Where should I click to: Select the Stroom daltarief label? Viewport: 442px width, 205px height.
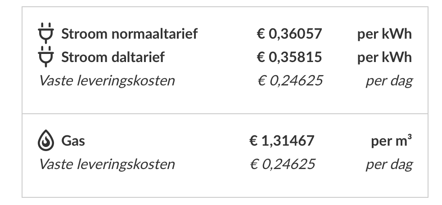pos(113,57)
